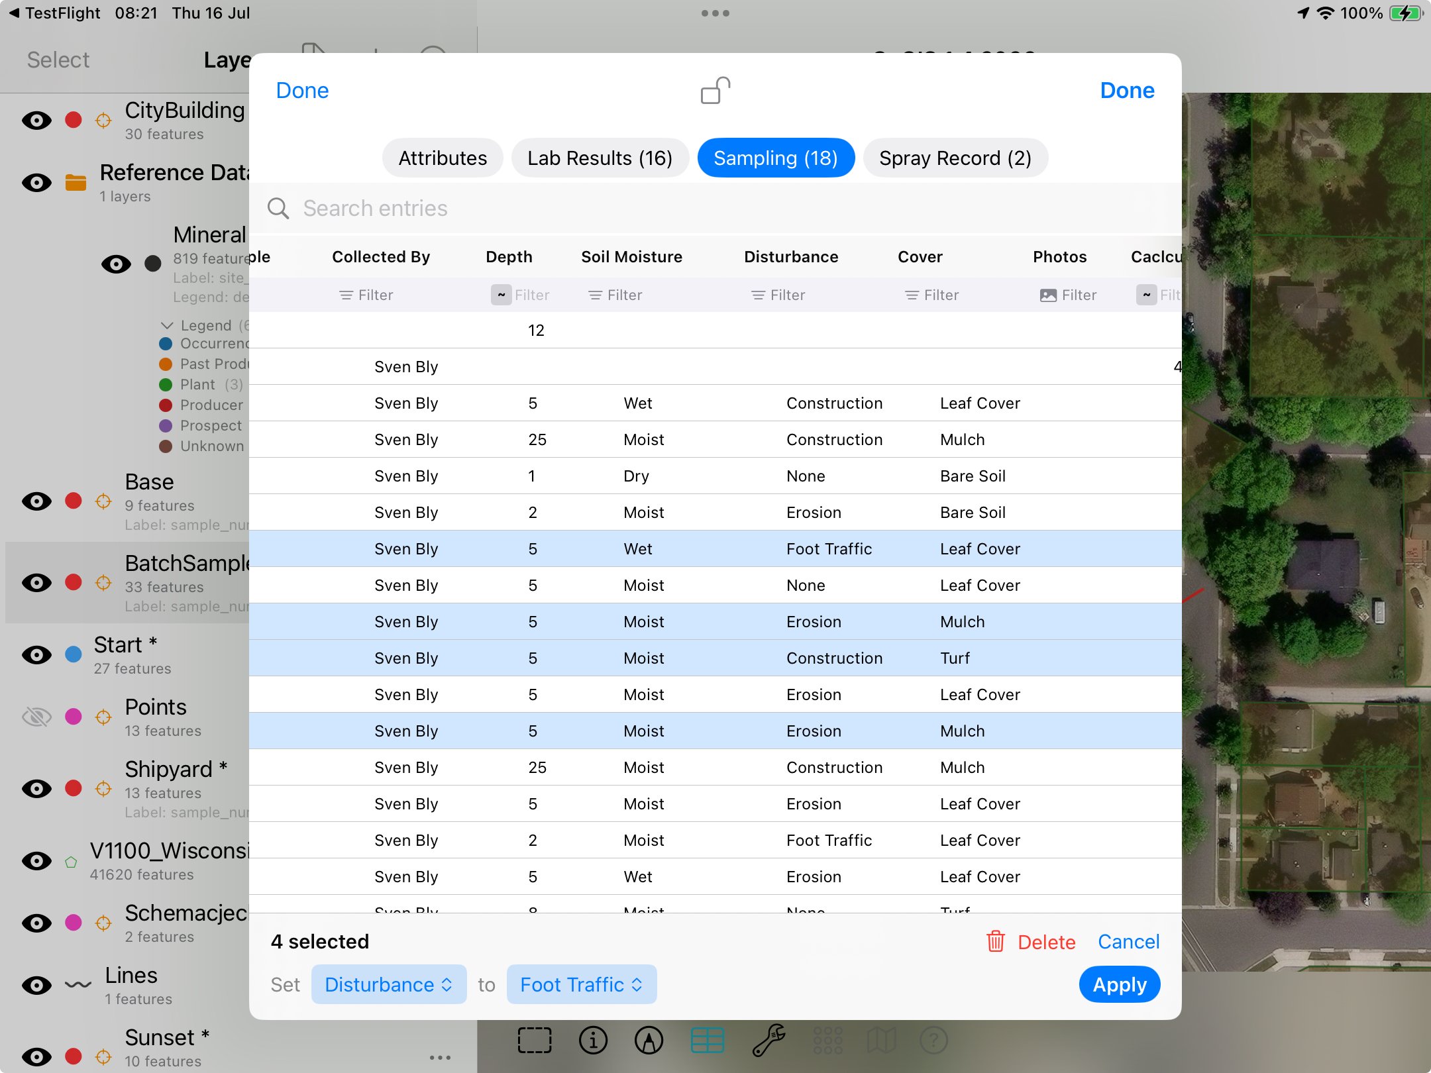Image resolution: width=1431 pixels, height=1073 pixels.
Task: Tap the Points layer magenta color dot
Action: [x=74, y=716]
